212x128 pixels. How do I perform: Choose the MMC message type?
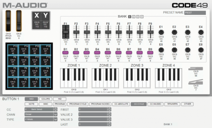point(45,104)
